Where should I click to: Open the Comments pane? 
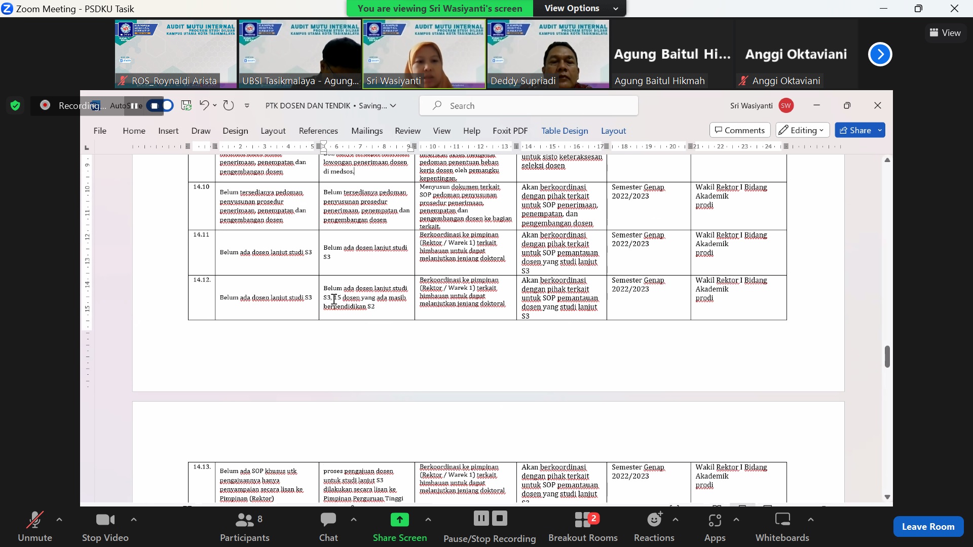740,130
